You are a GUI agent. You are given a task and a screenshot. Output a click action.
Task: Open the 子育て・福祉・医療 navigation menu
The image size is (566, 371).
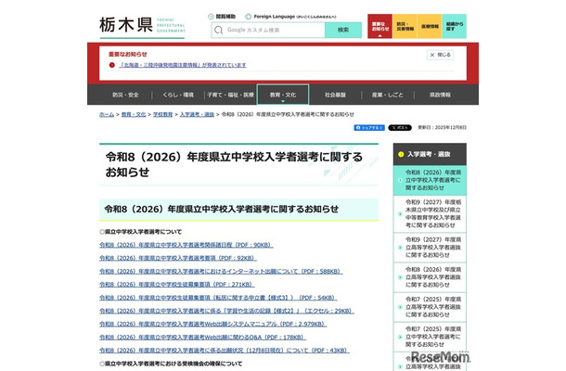pos(230,95)
